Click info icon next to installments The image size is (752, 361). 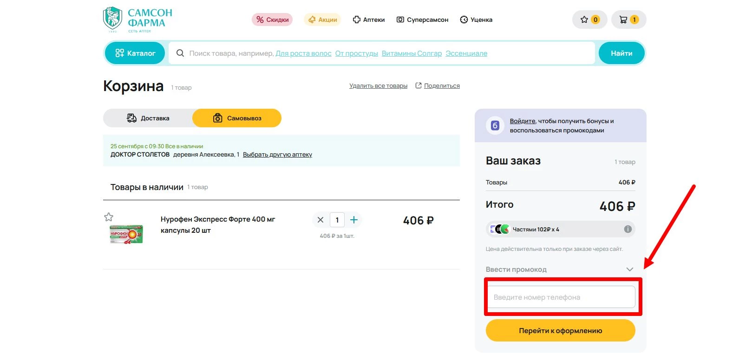628,229
